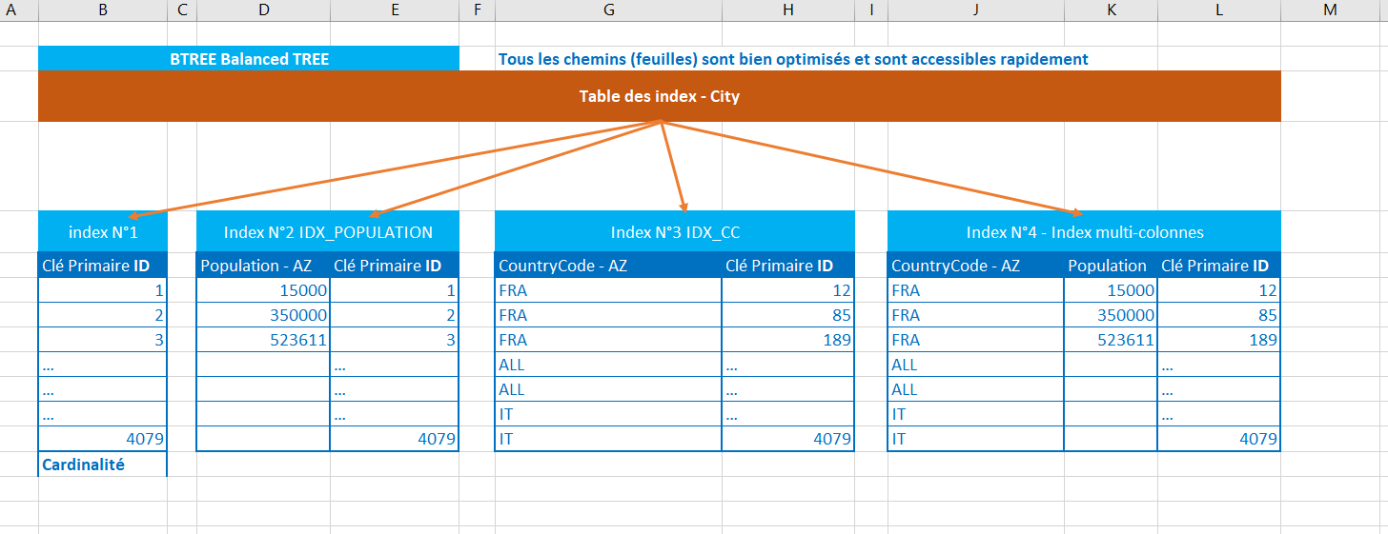The width and height of the screenshot is (1388, 534).
Task: Select population 350000 in Index N°2
Action: 263,315
